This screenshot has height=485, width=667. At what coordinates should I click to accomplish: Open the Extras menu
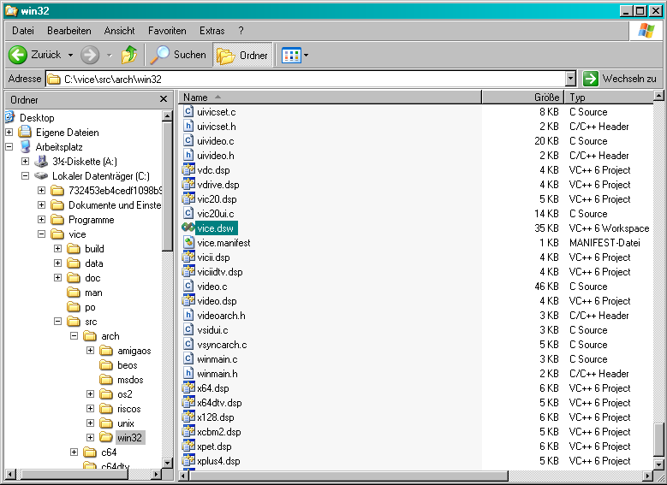click(211, 30)
